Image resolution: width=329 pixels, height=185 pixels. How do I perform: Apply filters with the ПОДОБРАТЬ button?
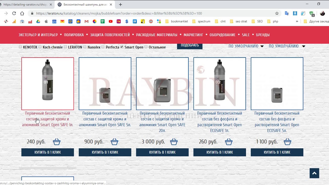click(190, 45)
